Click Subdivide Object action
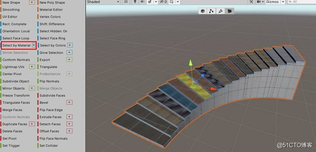316x152 pixels. click(x=16, y=81)
